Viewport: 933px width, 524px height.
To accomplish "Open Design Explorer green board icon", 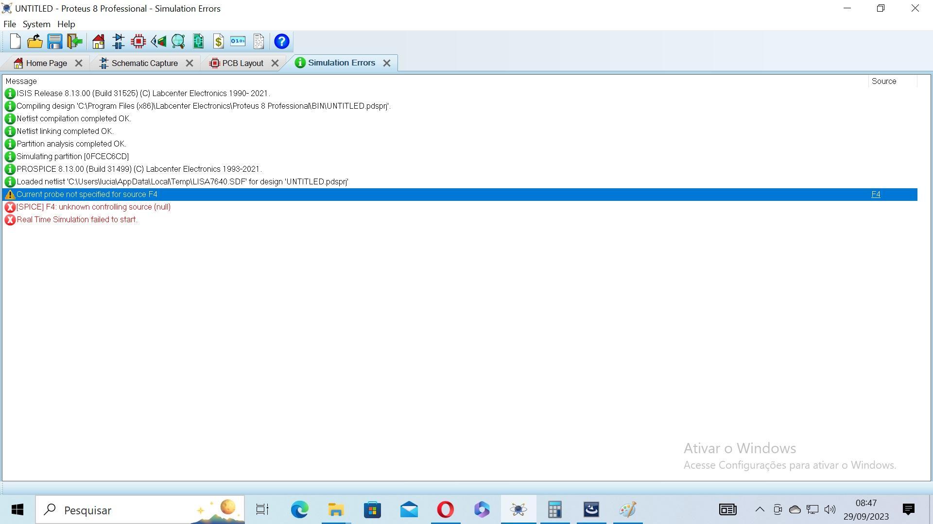I will tap(198, 41).
